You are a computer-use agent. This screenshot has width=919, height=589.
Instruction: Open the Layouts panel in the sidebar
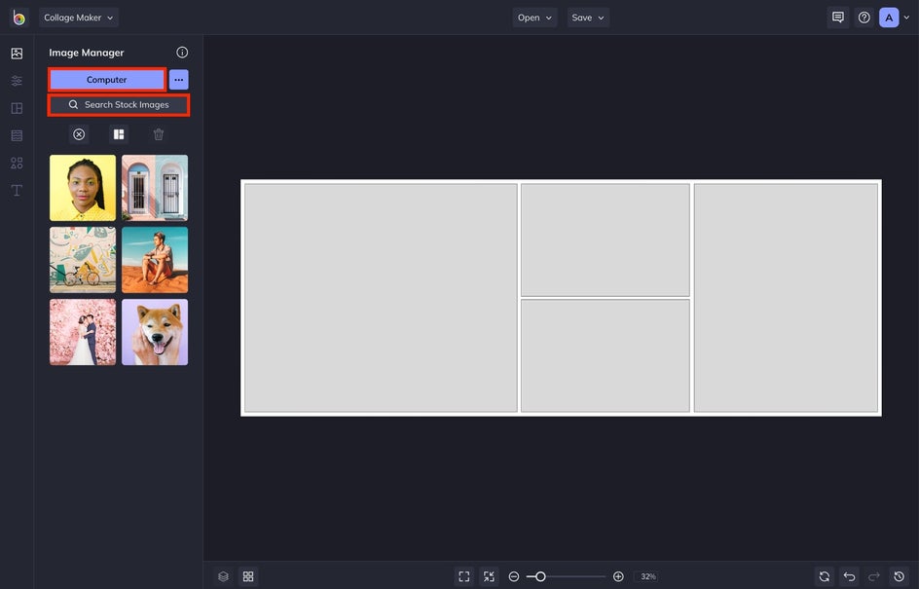point(16,107)
